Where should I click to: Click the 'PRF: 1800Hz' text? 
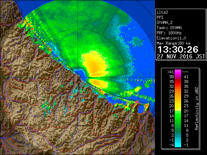tap(169, 33)
